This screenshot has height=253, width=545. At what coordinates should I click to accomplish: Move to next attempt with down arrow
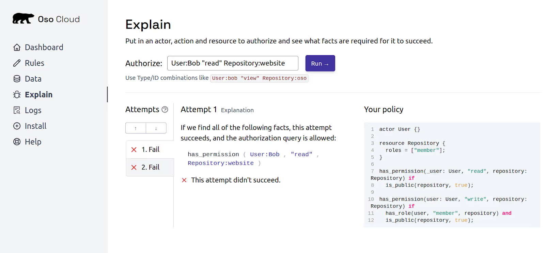[156, 128]
